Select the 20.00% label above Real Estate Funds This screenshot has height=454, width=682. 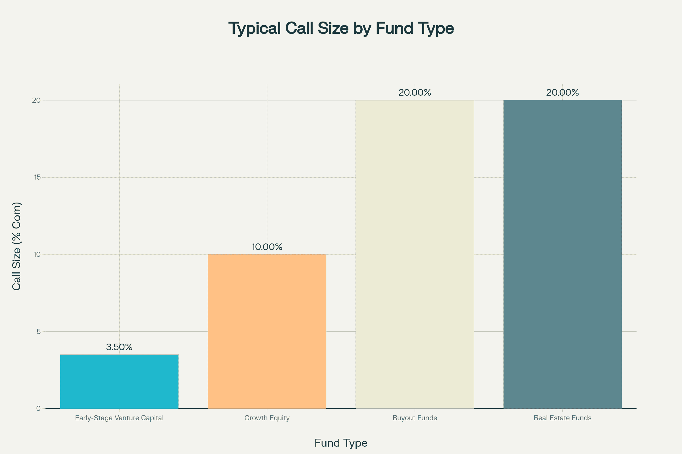coord(562,93)
